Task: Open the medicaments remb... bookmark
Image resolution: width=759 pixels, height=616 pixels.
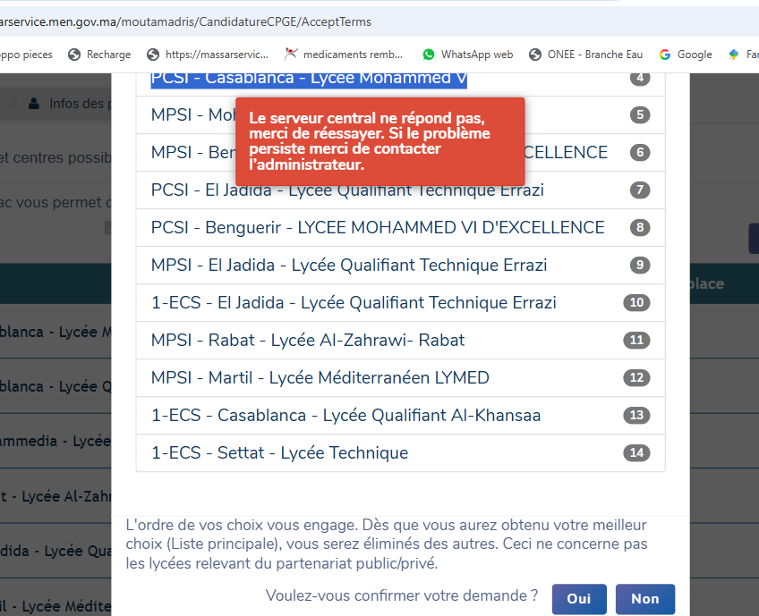Action: [x=345, y=55]
